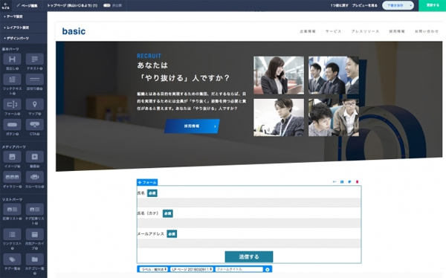This screenshot has height=278, width=446.
Task: Select the フォーム form part icon
Action: point(12,104)
